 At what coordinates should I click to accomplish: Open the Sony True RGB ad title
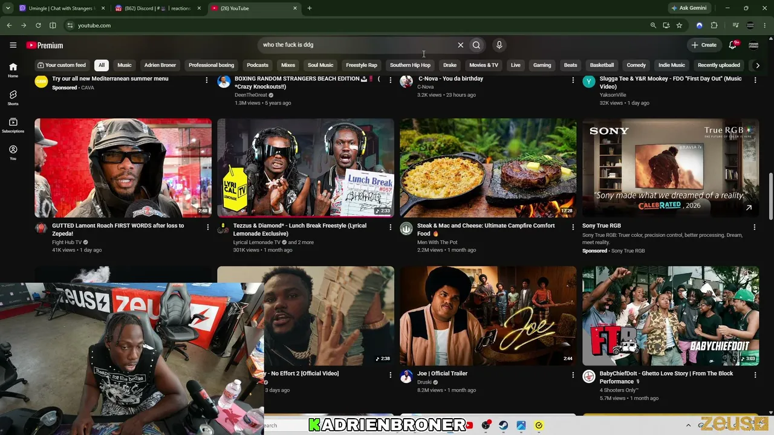(602, 226)
